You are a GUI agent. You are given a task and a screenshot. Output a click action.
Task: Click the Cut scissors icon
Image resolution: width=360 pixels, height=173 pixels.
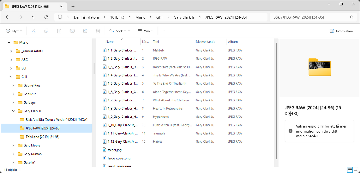33,31
